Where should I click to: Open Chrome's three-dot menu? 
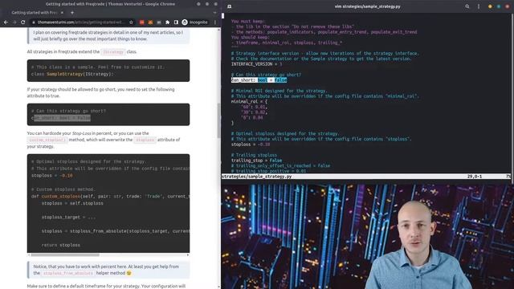click(x=215, y=22)
